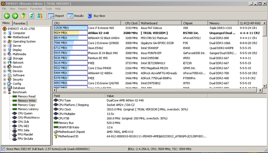The image size is (268, 153).
Task: Select the Multimedia tree icon
Action: [x=10, y=54]
